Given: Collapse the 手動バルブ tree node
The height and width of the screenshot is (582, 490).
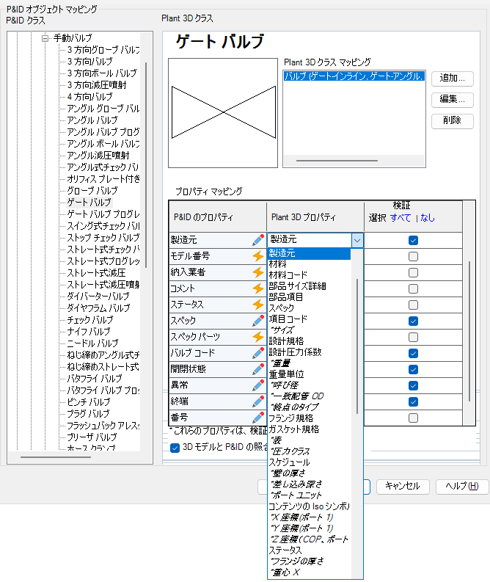Looking at the screenshot, I should click(45, 38).
